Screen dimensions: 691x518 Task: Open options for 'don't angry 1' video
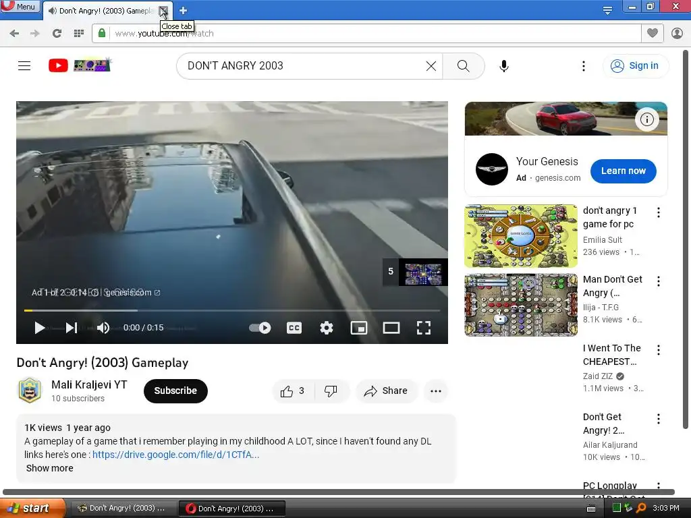coord(659,212)
